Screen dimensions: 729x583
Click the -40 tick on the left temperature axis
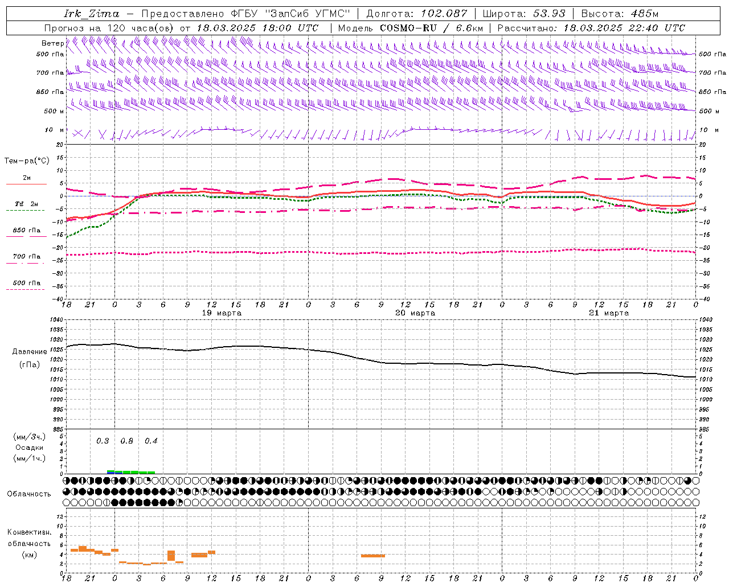tap(57, 299)
